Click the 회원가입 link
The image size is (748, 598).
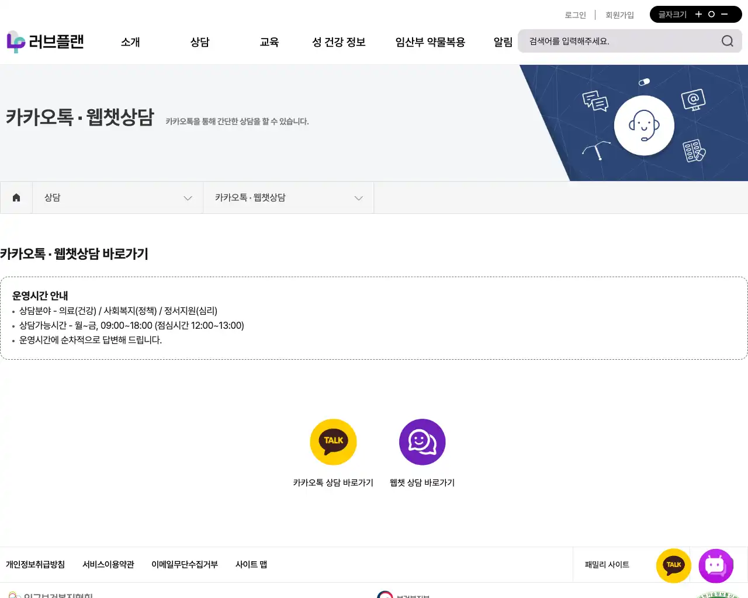(x=619, y=15)
